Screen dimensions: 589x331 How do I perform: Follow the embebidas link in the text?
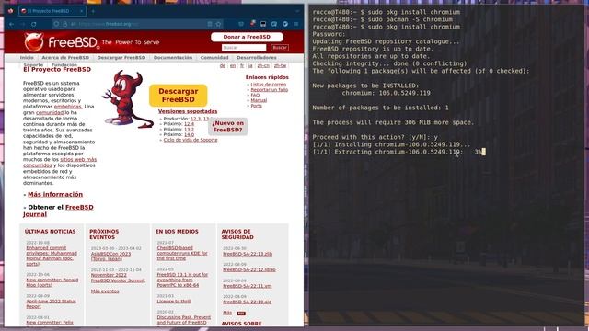point(67,107)
